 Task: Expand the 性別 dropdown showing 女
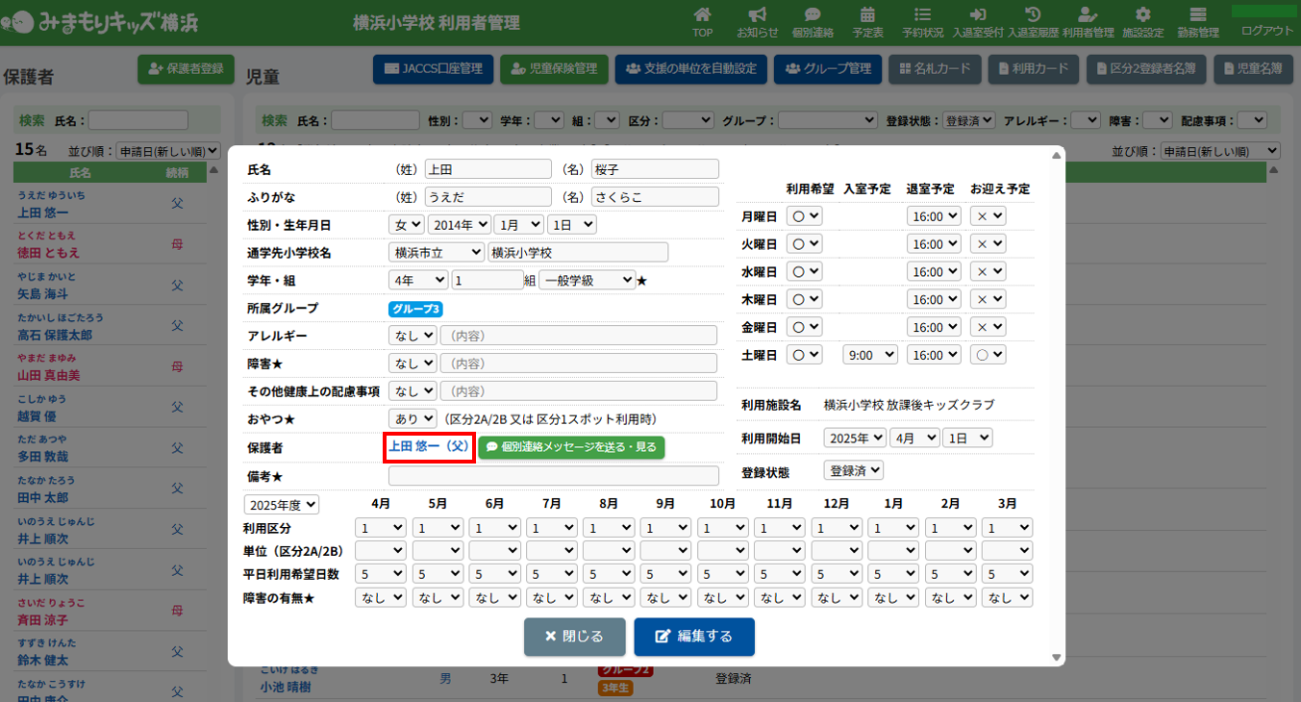[406, 224]
